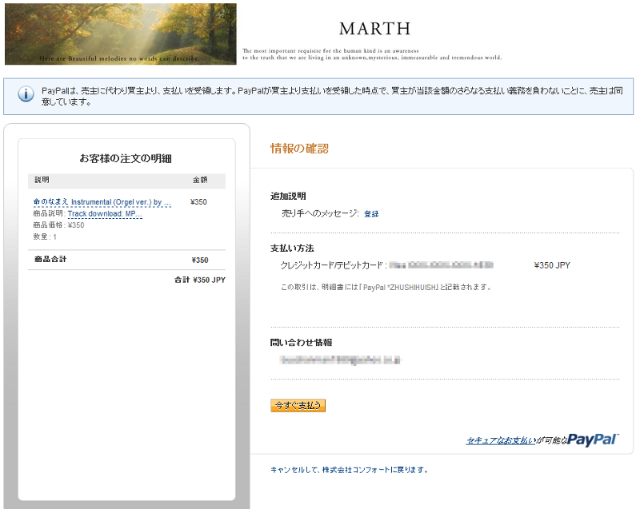640x509 pixels.
Task: Click the 追加説明 section label
Action: (288, 197)
